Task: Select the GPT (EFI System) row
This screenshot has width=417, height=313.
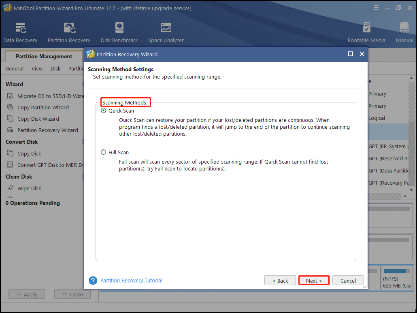Action: 388,146
